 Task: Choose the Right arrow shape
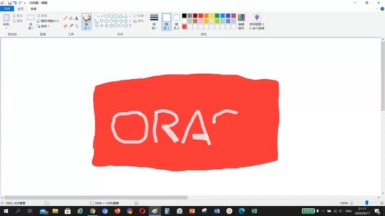(116, 21)
